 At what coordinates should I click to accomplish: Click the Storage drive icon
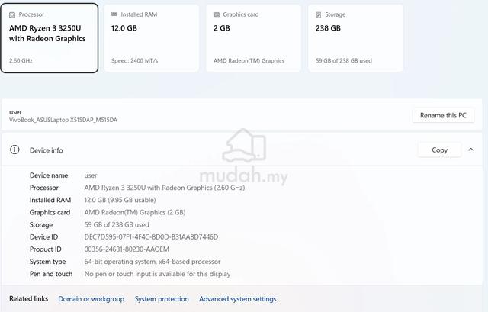click(x=319, y=14)
